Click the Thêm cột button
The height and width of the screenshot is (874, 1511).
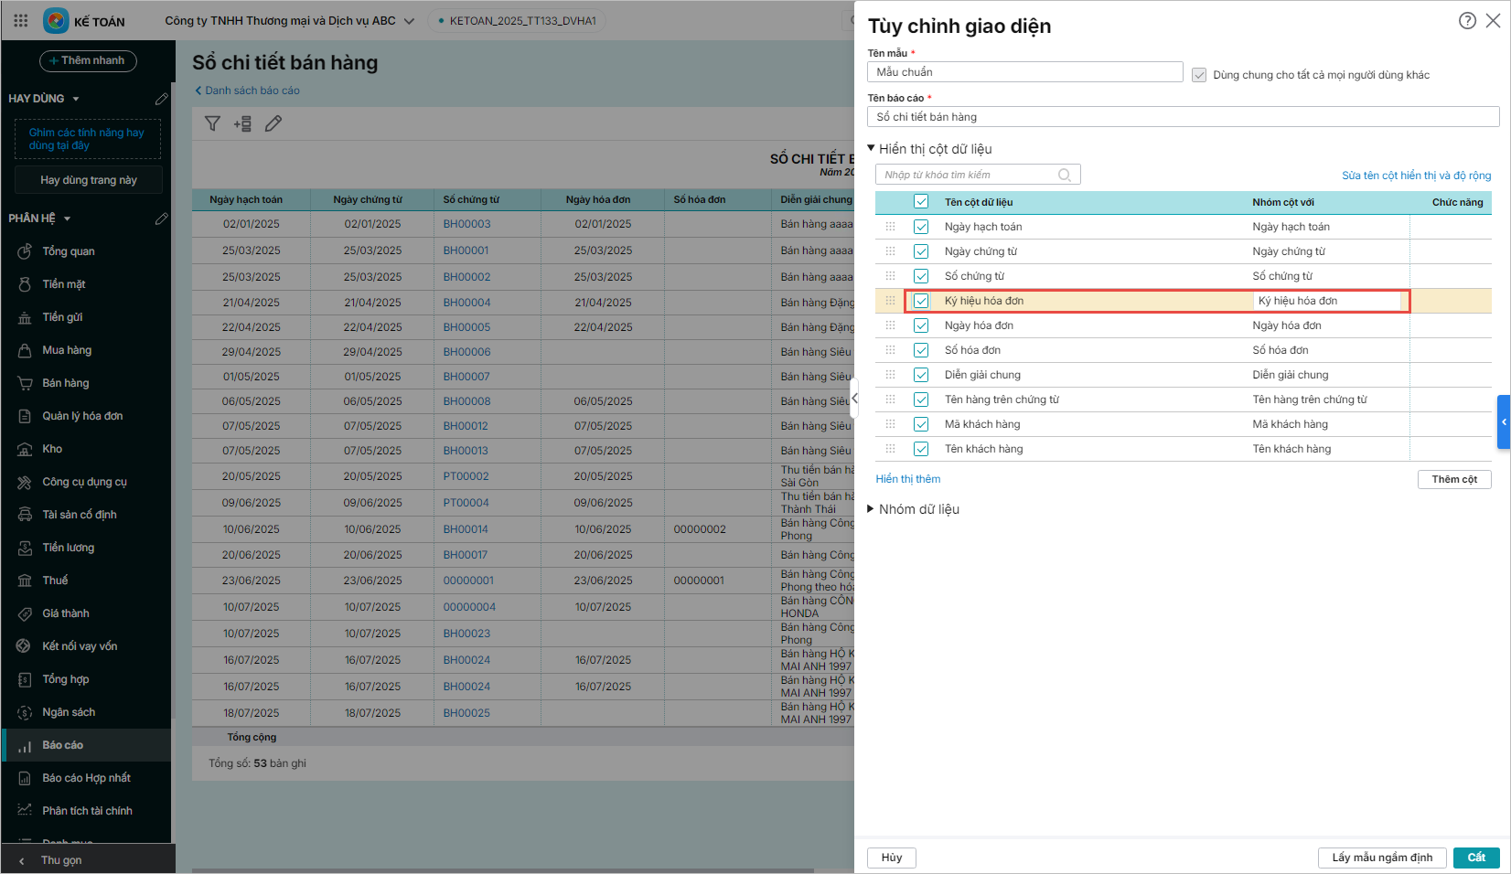pos(1453,479)
